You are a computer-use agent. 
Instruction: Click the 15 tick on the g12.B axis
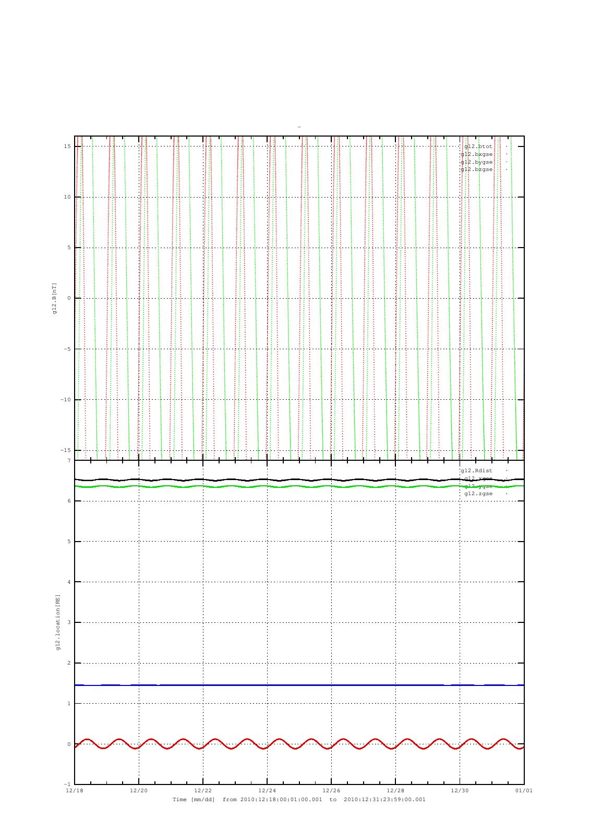click(x=67, y=146)
